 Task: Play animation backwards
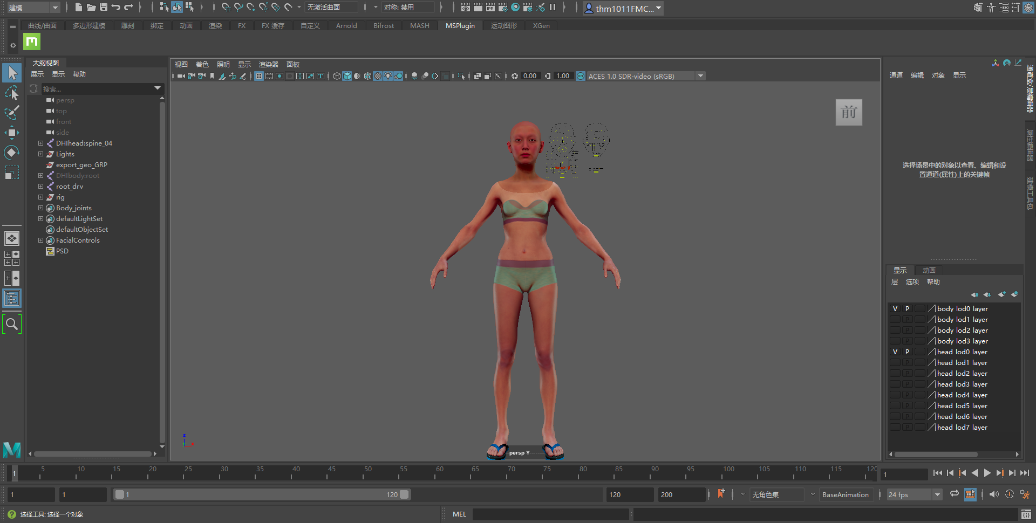point(975,473)
